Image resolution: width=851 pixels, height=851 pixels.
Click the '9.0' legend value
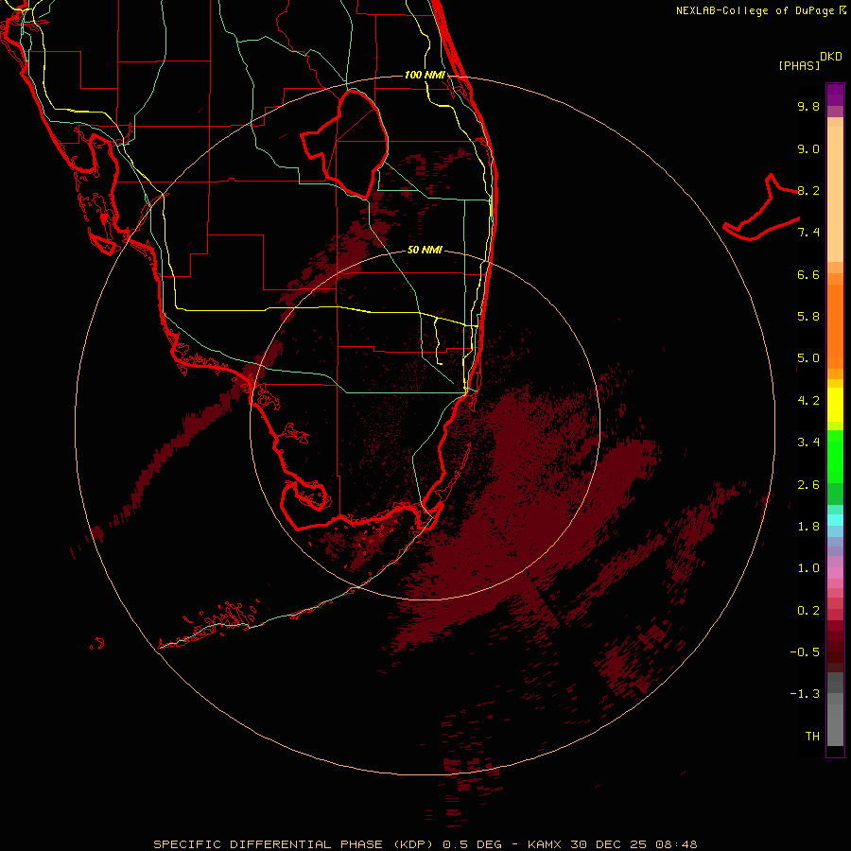[x=808, y=148]
